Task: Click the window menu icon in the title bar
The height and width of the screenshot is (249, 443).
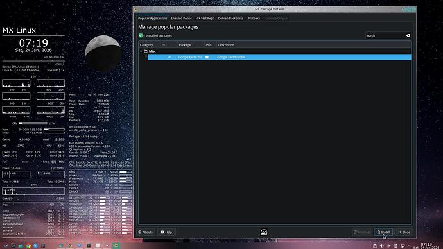Action: [136, 10]
